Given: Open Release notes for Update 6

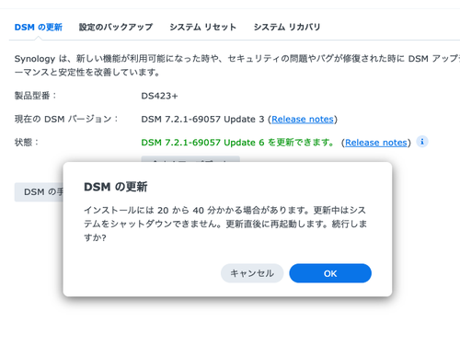Looking at the screenshot, I should pos(376,143).
